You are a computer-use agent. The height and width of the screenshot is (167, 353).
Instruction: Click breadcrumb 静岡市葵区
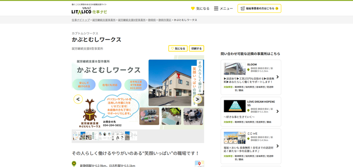pos(165,20)
